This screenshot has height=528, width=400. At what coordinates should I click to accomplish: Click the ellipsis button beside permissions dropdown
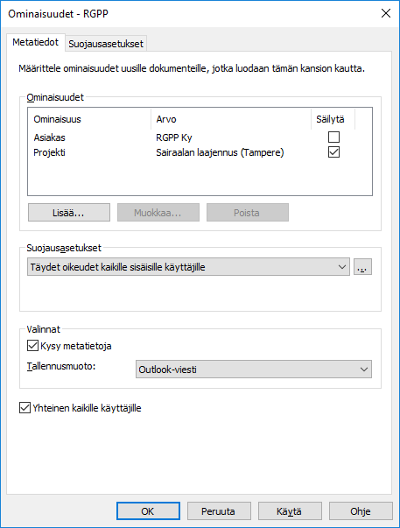click(x=362, y=267)
